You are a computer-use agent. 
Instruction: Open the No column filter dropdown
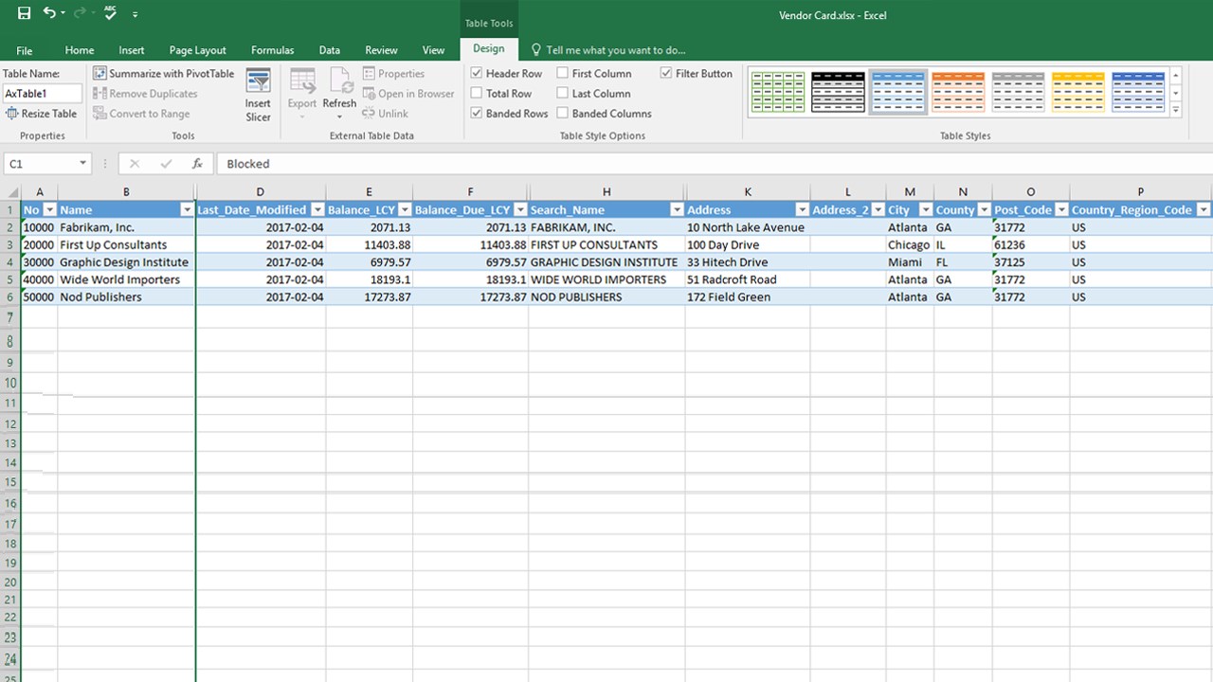tap(49, 209)
